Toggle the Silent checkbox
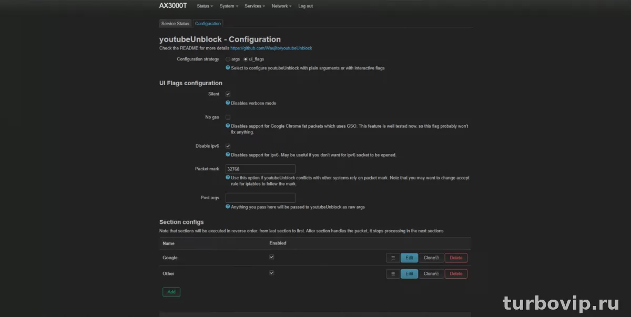631x317 pixels. click(x=228, y=94)
